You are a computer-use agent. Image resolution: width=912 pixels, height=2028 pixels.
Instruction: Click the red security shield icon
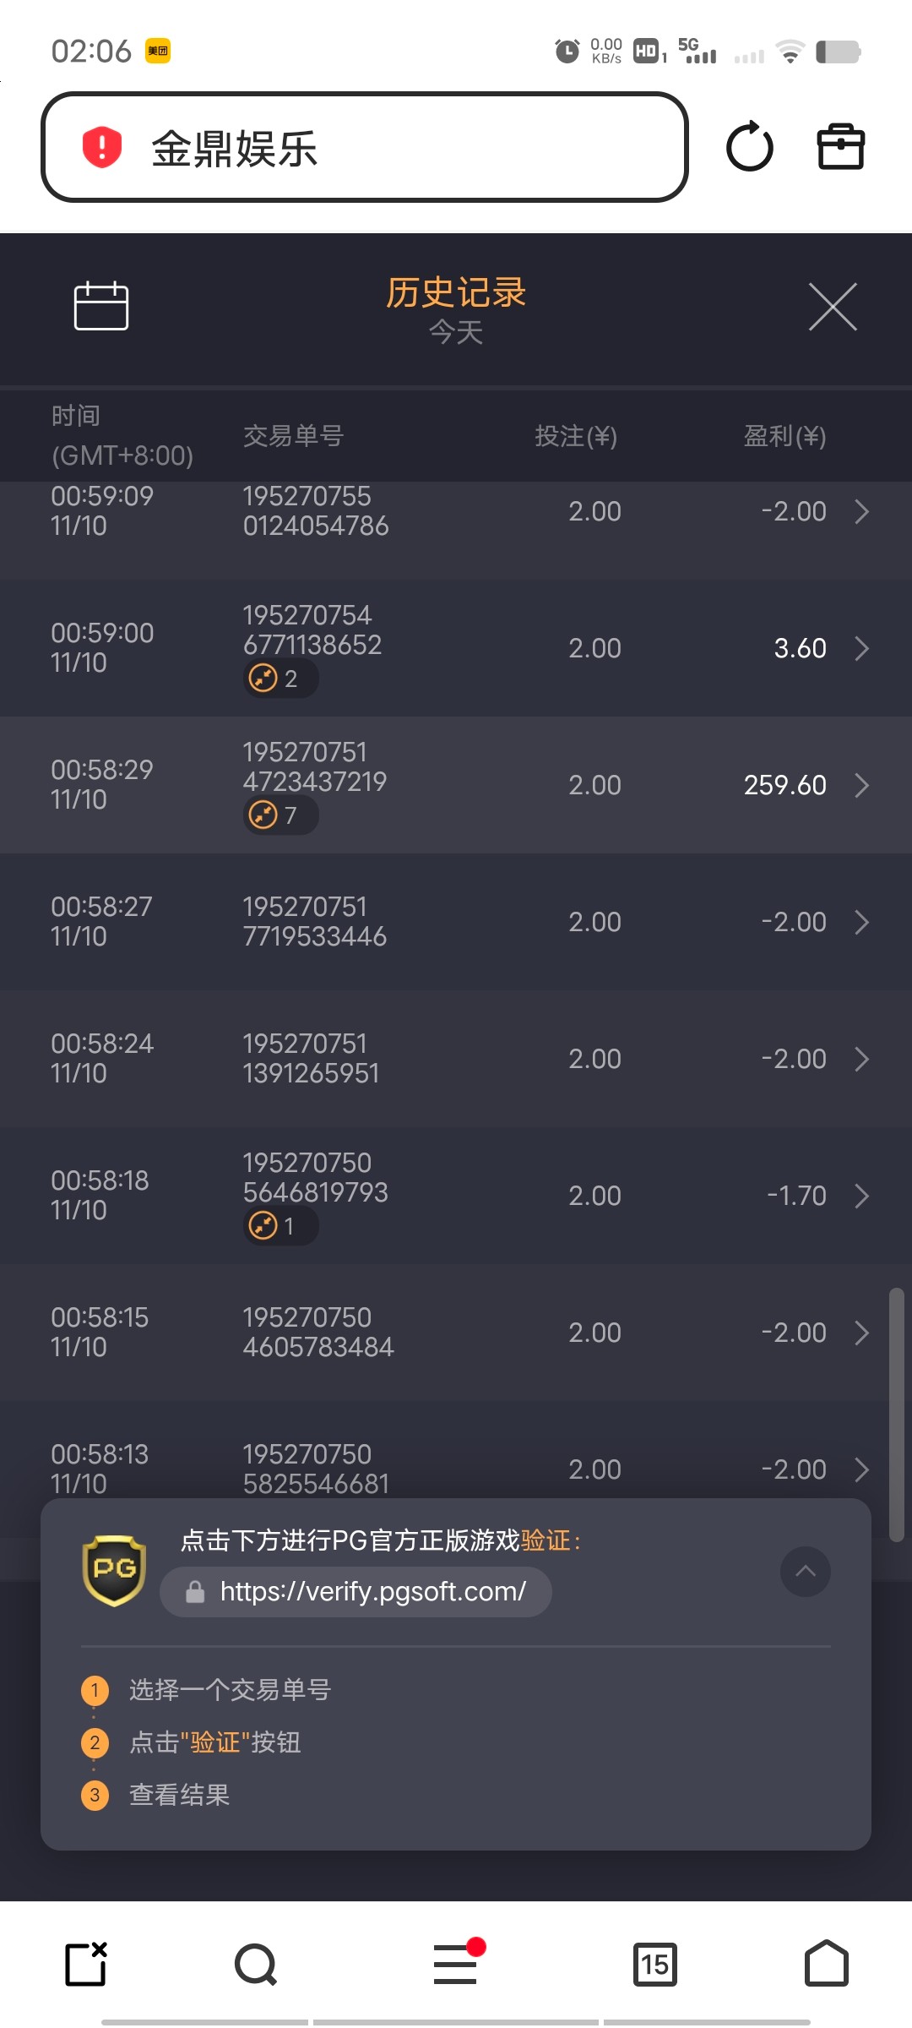[x=102, y=147]
